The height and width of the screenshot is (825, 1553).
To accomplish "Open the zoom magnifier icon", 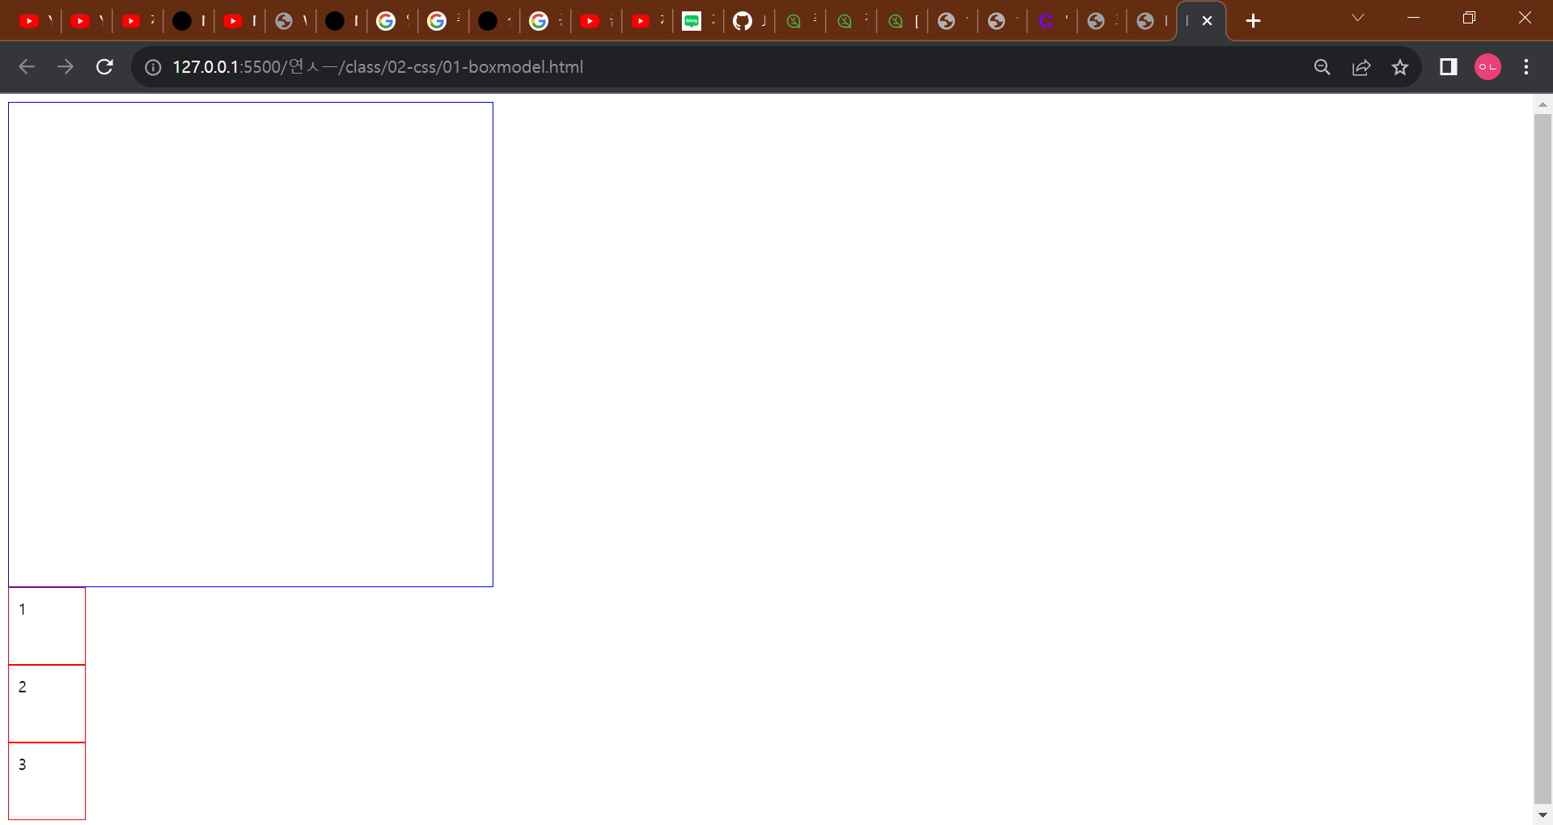I will (1322, 67).
